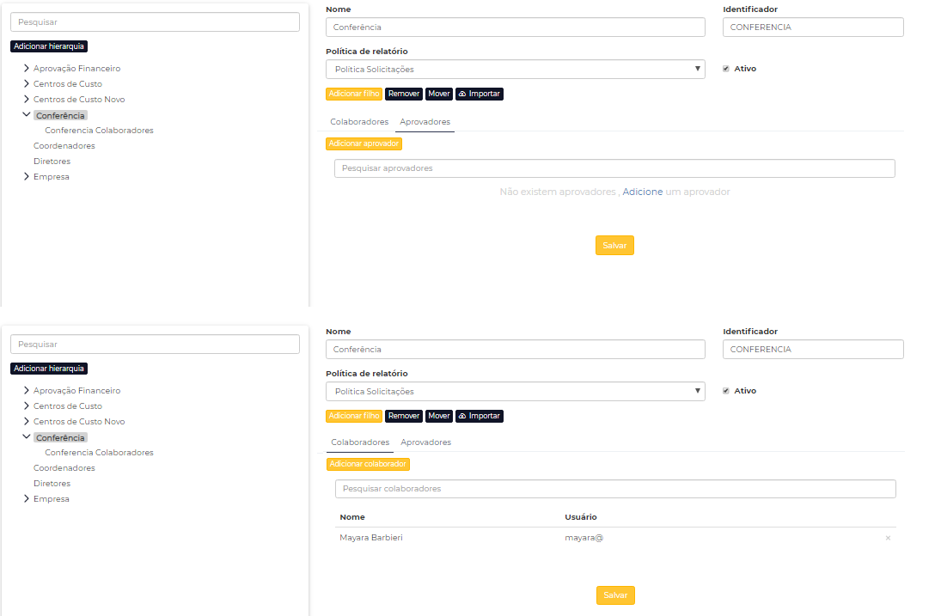Viewport: 941px width, 616px height.
Task: Click the Identificador field in lower panel
Action: click(813, 350)
